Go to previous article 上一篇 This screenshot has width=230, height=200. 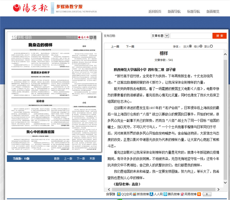click(x=115, y=47)
